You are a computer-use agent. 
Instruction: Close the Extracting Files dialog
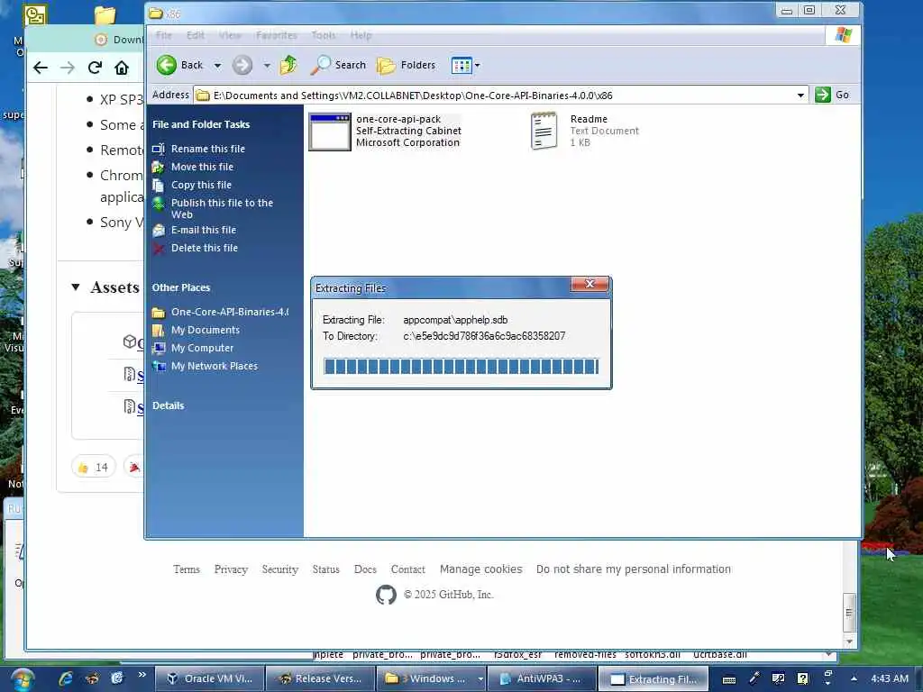(589, 284)
